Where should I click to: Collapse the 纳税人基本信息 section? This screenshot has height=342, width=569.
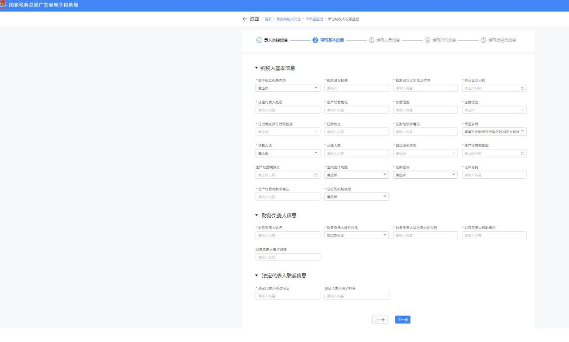(256, 68)
